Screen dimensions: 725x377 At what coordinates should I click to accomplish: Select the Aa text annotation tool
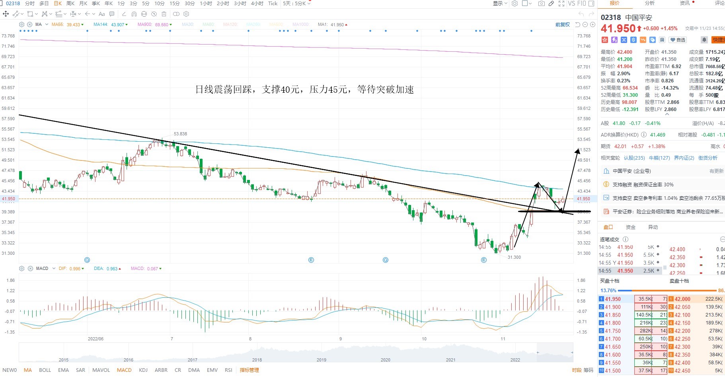101,14
